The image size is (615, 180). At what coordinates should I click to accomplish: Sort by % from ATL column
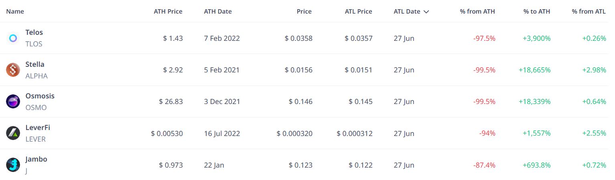pos(589,12)
